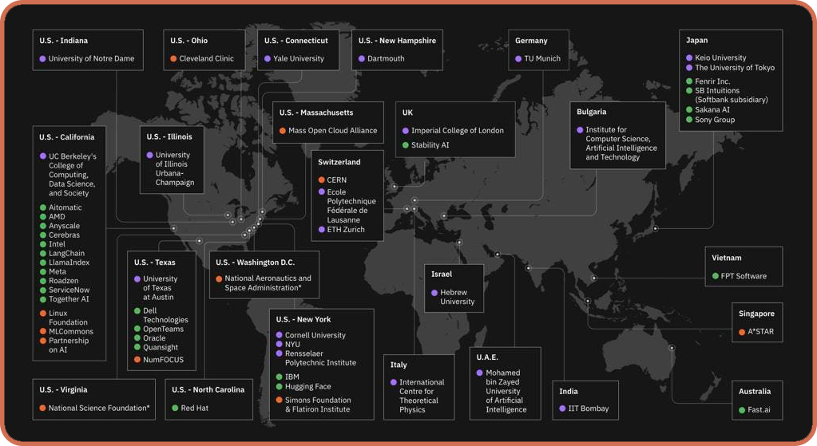Select Roadzen entry
The width and height of the screenshot is (817, 446).
click(64, 281)
